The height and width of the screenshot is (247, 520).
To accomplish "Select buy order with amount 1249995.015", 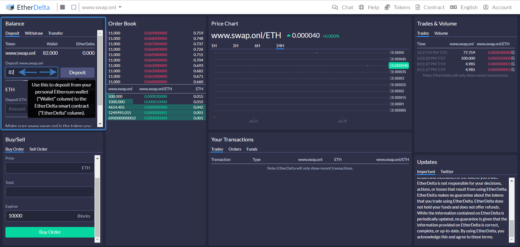I will point(156,113).
